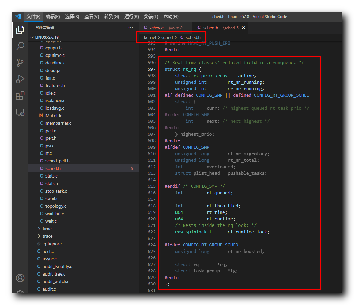Open the 运行(R) menu
The height and width of the screenshot is (305, 354).
131,17
